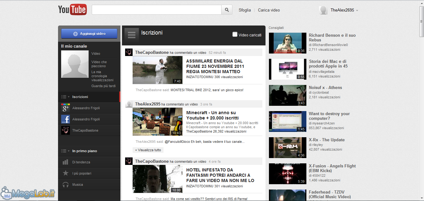
Task: Open X-Rx - The Update thumbnail
Action: [x=288, y=148]
